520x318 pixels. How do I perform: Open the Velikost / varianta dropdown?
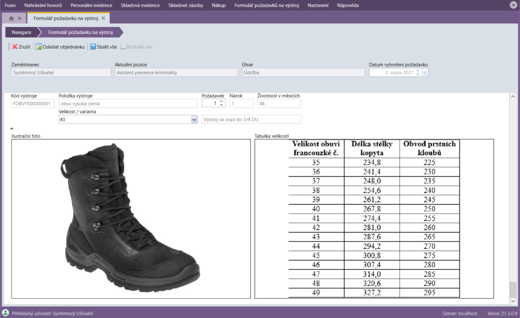tap(193, 120)
